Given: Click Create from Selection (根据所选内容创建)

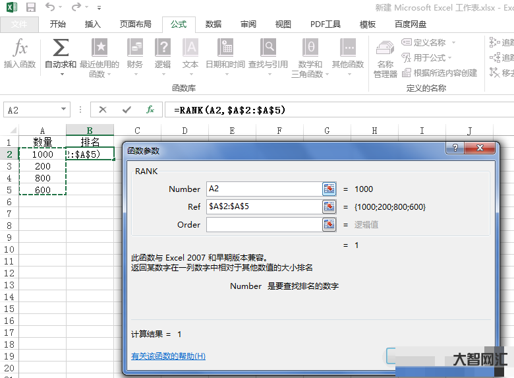Looking at the screenshot, I should click(440, 73).
